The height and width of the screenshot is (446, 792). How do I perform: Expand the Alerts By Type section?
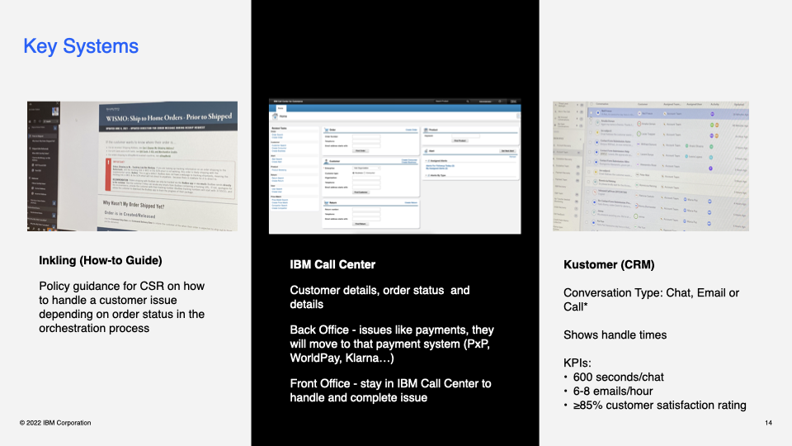(427, 175)
